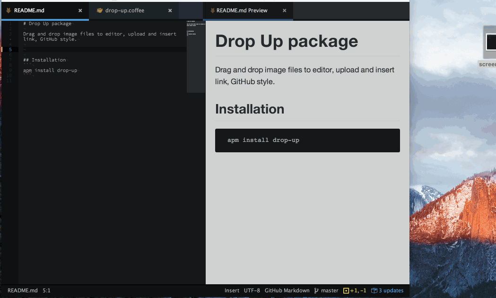Click 'apm install drop-up' in the editor
The image size is (496, 298).
coord(50,70)
